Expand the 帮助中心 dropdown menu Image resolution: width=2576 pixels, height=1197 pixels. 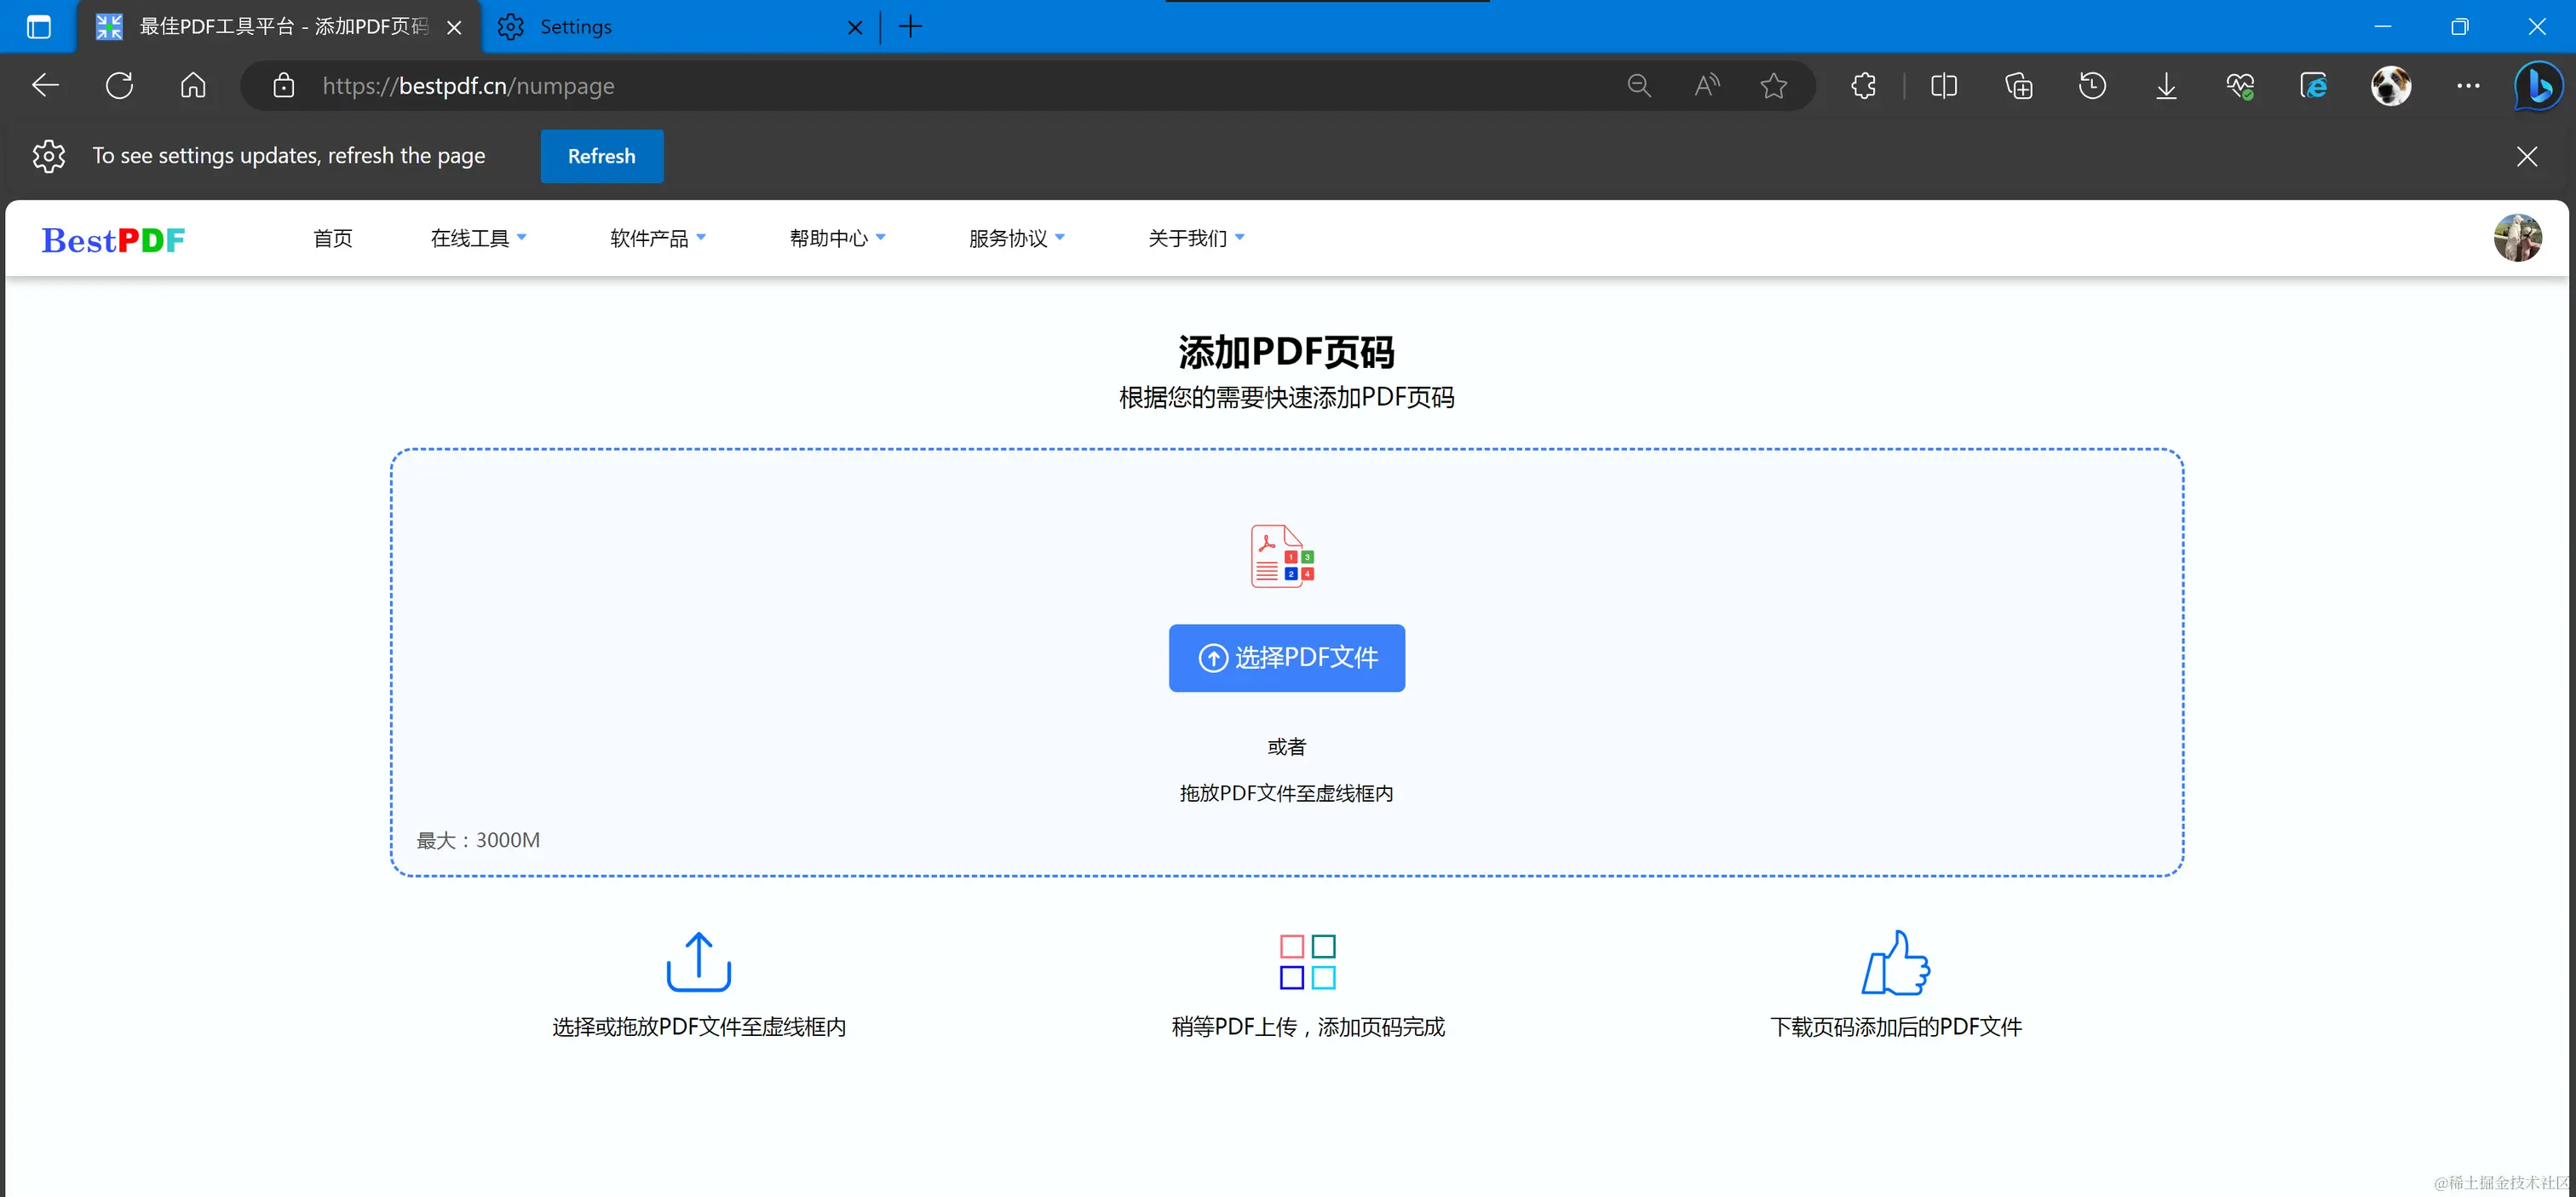(837, 238)
